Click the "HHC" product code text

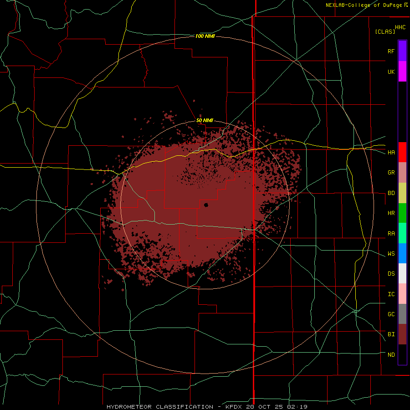(400, 27)
